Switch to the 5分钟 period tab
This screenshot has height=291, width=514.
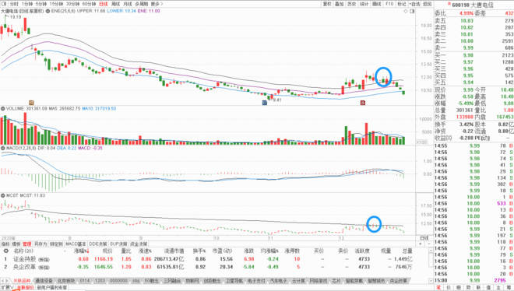(41, 4)
